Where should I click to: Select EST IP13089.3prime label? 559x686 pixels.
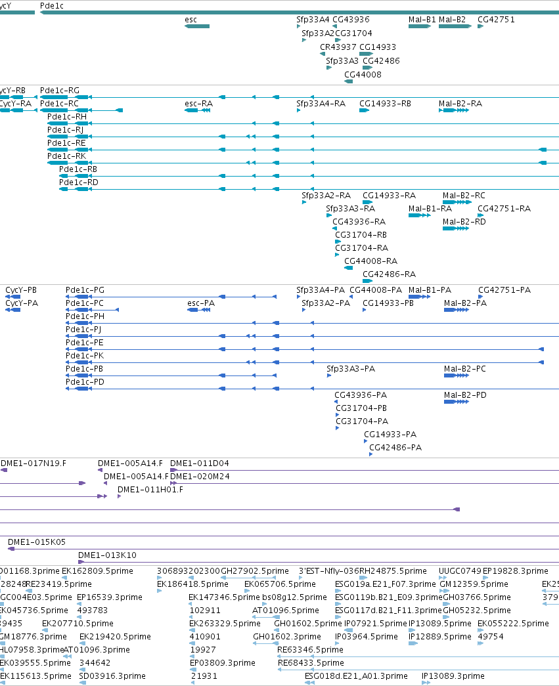[453, 676]
